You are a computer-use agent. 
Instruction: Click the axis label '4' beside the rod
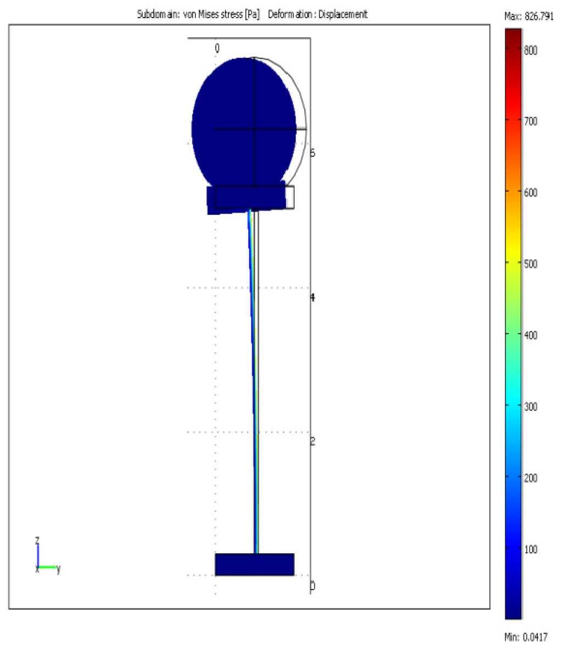312,297
